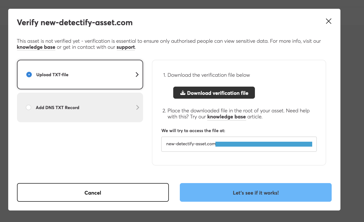Click the chevron next to Upload TXT-file
The width and height of the screenshot is (364, 222).
[137, 74]
